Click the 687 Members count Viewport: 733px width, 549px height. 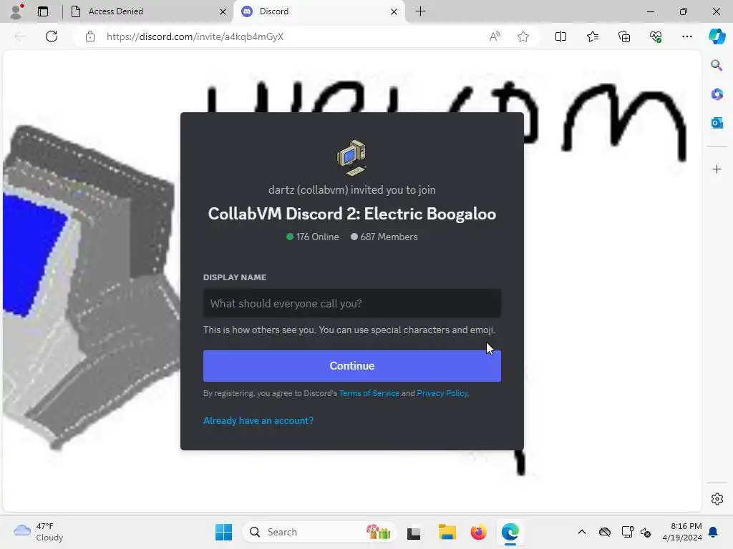coord(384,237)
